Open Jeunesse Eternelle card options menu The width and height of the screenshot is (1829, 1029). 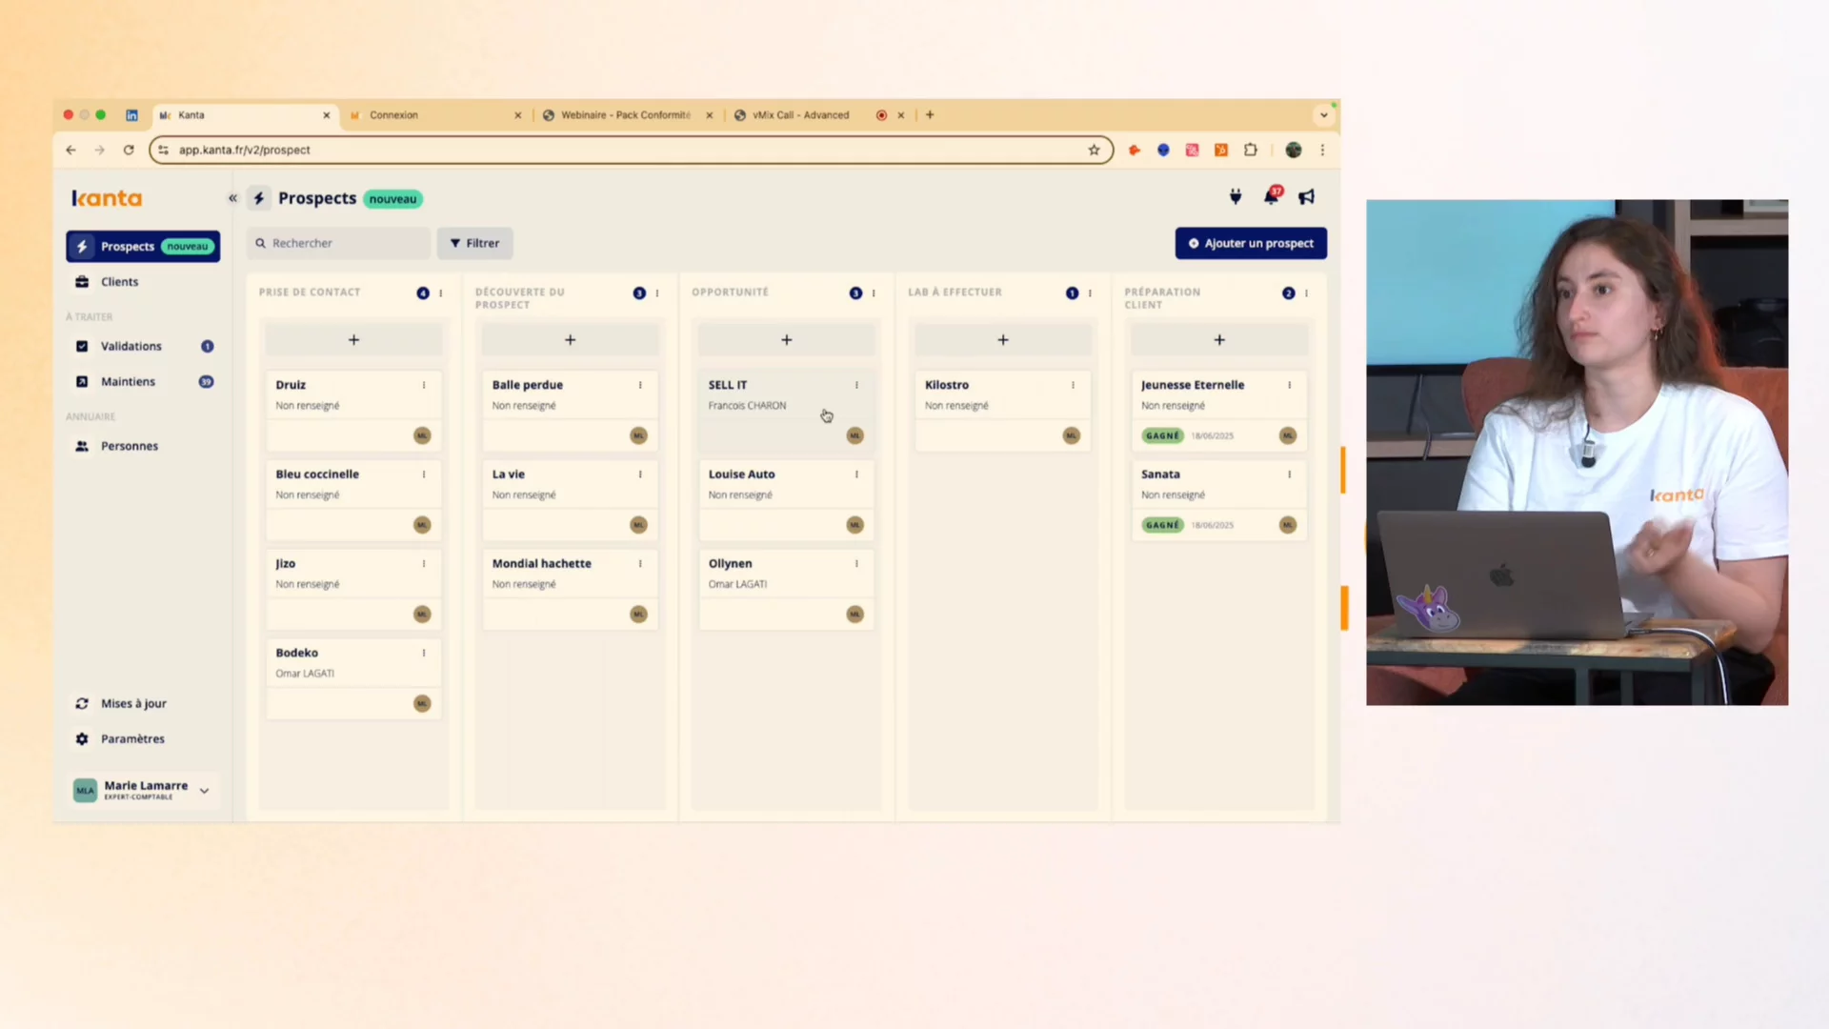[1289, 385]
